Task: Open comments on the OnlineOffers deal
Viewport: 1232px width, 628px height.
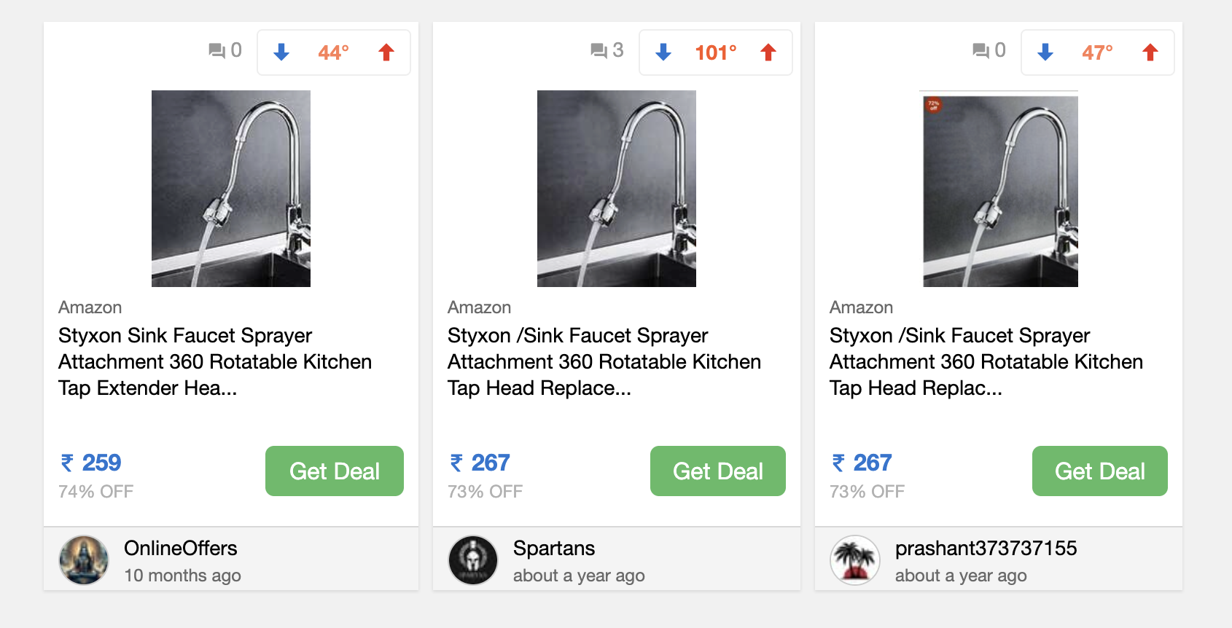Action: 225,50
